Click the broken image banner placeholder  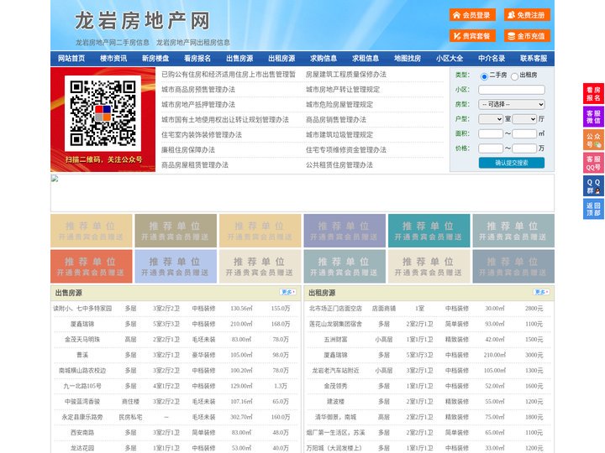click(302, 193)
